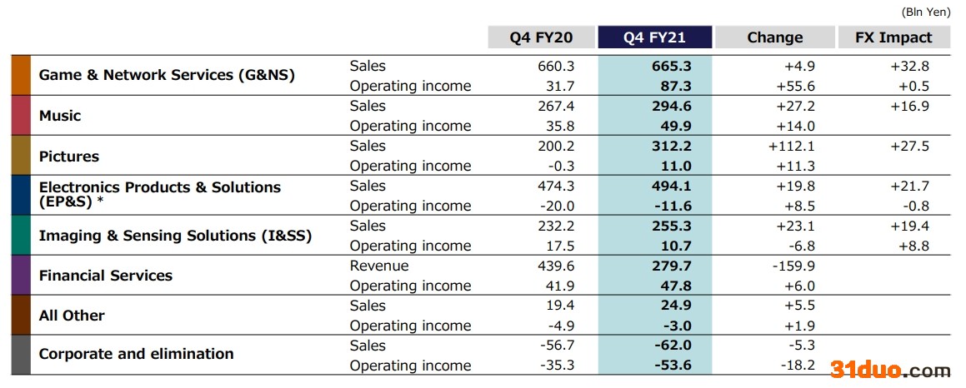
Task: Select the teal I&SS segment color swatch
Action: 21,235
